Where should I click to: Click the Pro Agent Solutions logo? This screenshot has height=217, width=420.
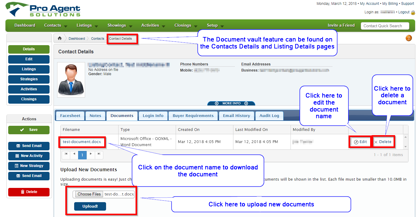[43, 9]
